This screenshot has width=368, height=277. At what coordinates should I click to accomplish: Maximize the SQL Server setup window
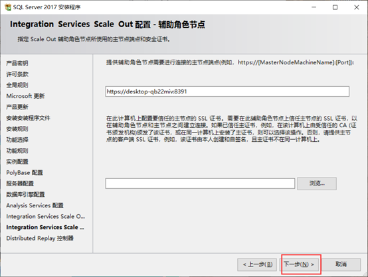click(x=335, y=7)
